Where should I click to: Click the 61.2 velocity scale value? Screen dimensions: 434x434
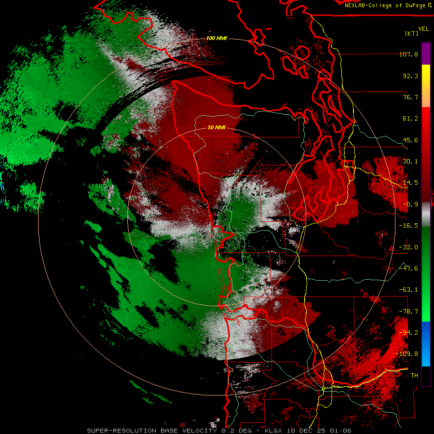[x=410, y=119]
